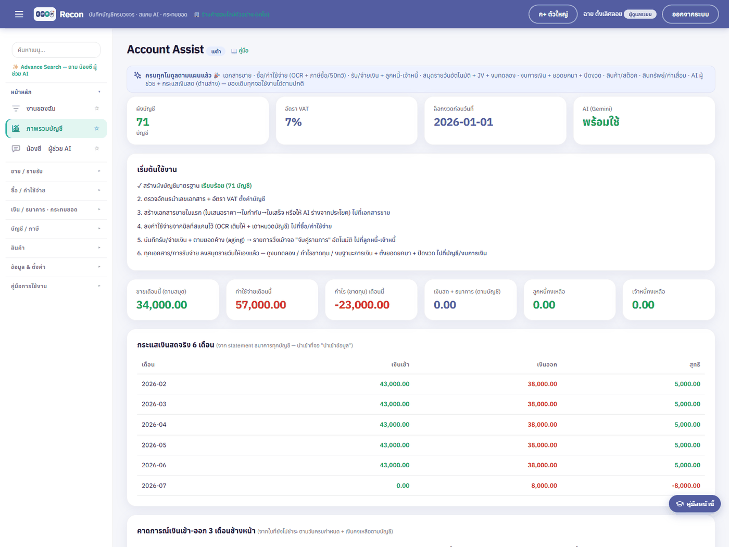Click the 57,000.00 monthly expense value
This screenshot has width=729, height=547.
pos(261,305)
